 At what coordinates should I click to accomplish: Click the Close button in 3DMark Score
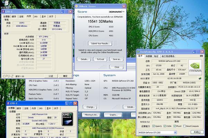[x=117, y=67]
